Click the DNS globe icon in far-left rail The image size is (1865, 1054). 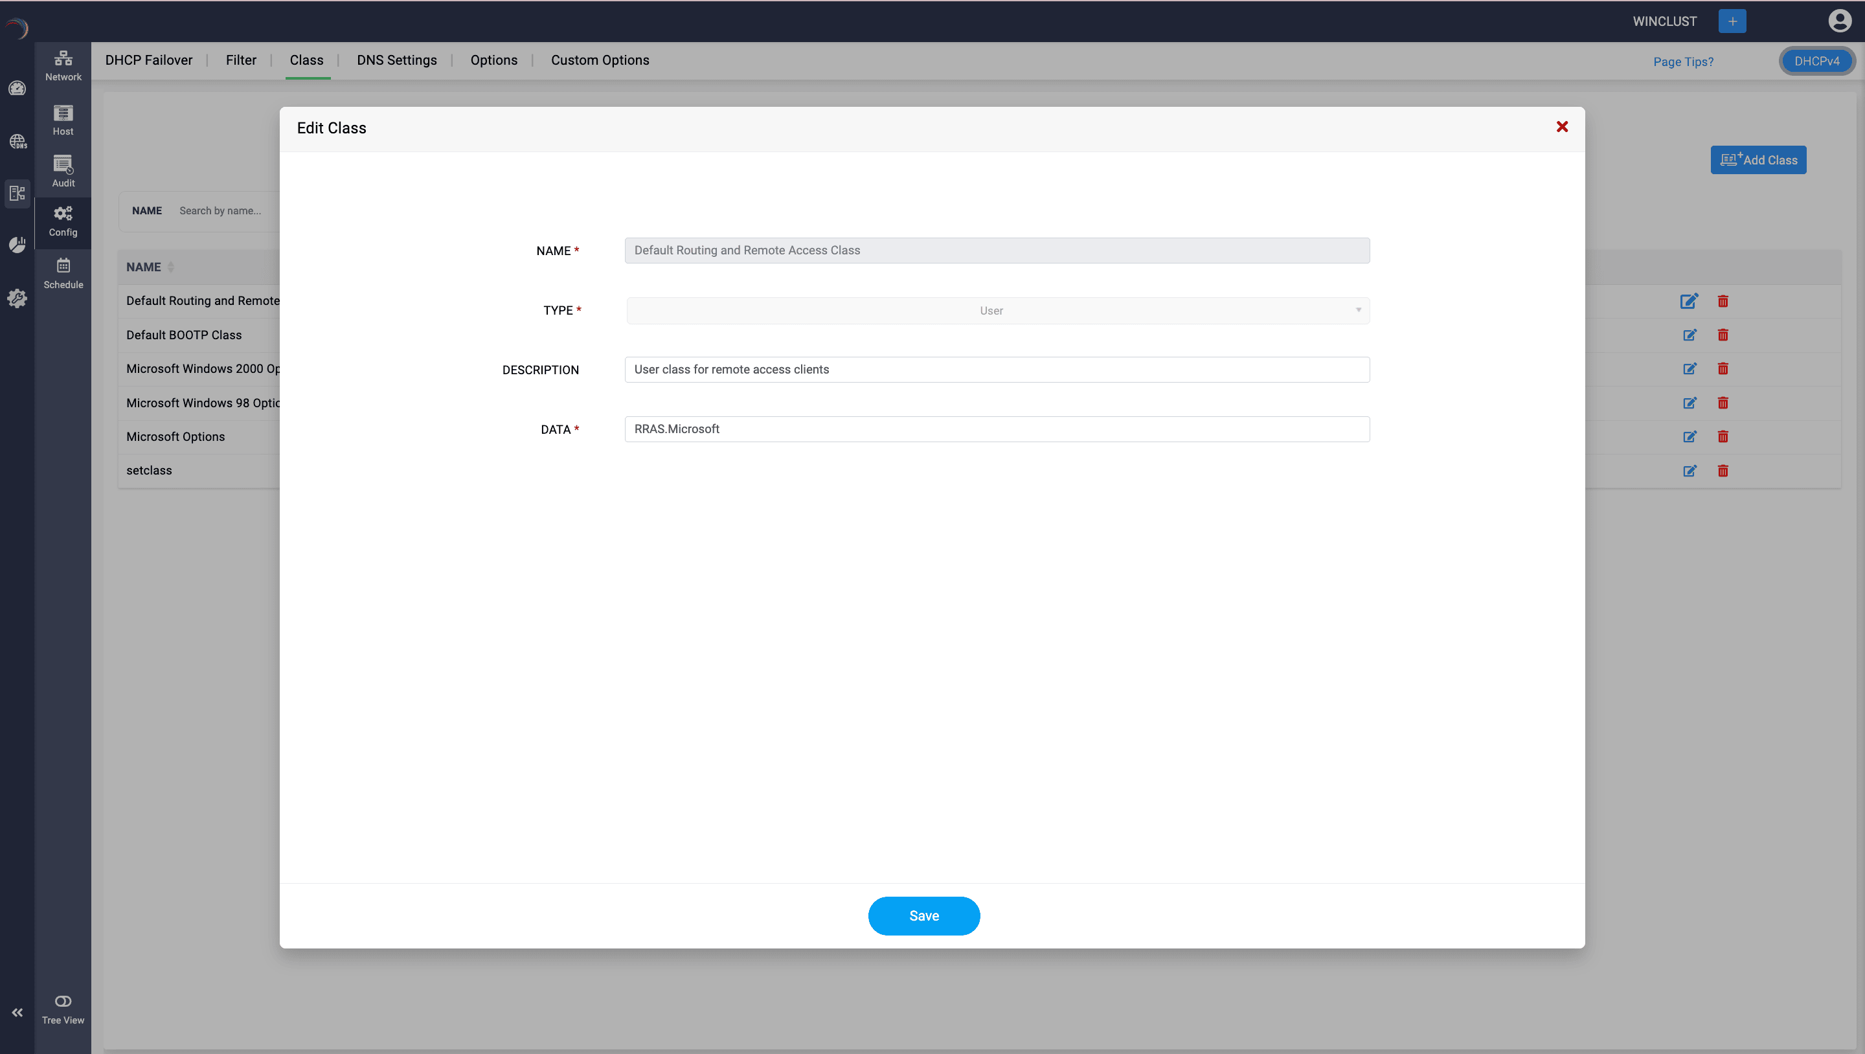point(17,141)
